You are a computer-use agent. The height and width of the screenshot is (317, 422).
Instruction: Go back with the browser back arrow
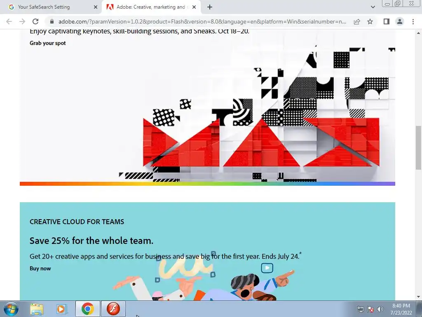pos(9,21)
